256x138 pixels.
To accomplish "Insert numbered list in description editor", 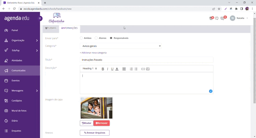I will click(131, 69).
